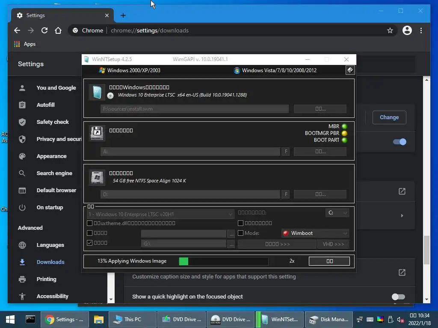Switch to Windows Vista/7/8/10/2008/2012 tab
This screenshot has width=438, height=328.
coord(275,70)
